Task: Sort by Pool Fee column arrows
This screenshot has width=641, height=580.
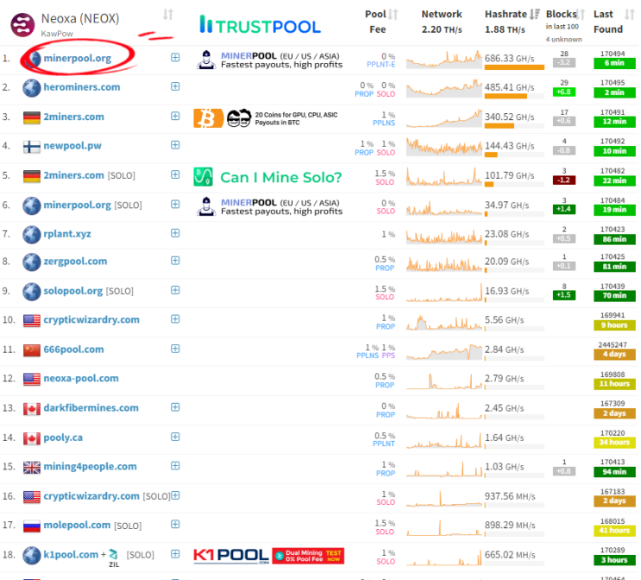Action: coord(393,15)
